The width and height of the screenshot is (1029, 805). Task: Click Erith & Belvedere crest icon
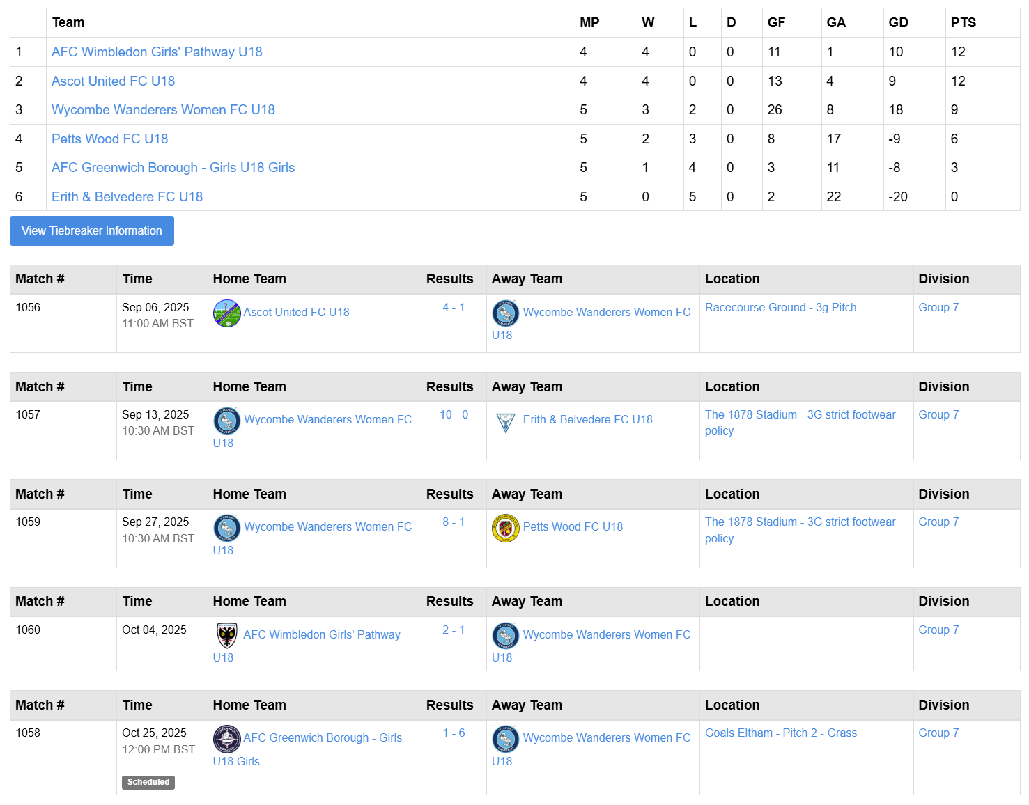click(506, 421)
